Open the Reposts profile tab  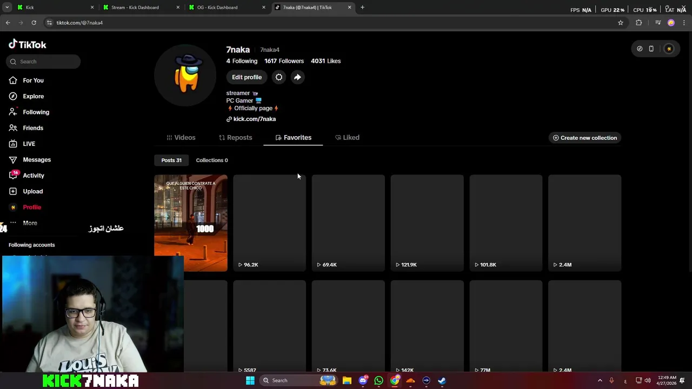click(x=236, y=138)
